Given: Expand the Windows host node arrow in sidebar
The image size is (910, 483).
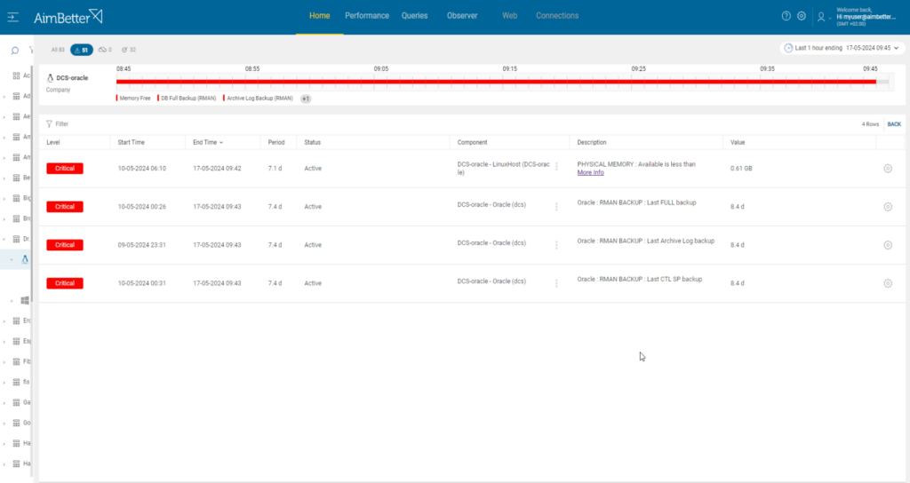Looking at the screenshot, I should coord(12,301).
